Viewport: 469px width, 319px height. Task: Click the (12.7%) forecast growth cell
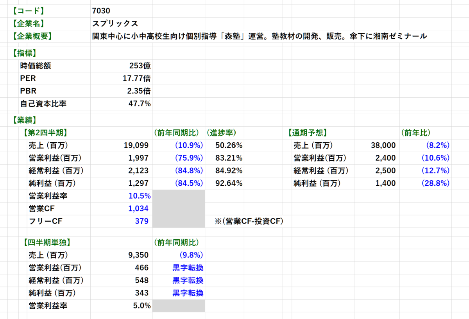coord(435,170)
